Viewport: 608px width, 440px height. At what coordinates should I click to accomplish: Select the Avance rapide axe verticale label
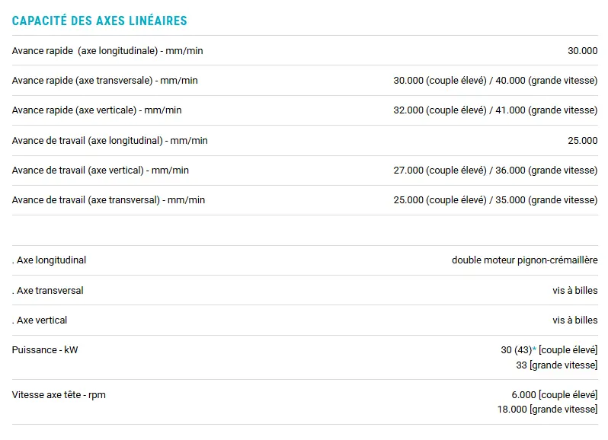(x=97, y=110)
